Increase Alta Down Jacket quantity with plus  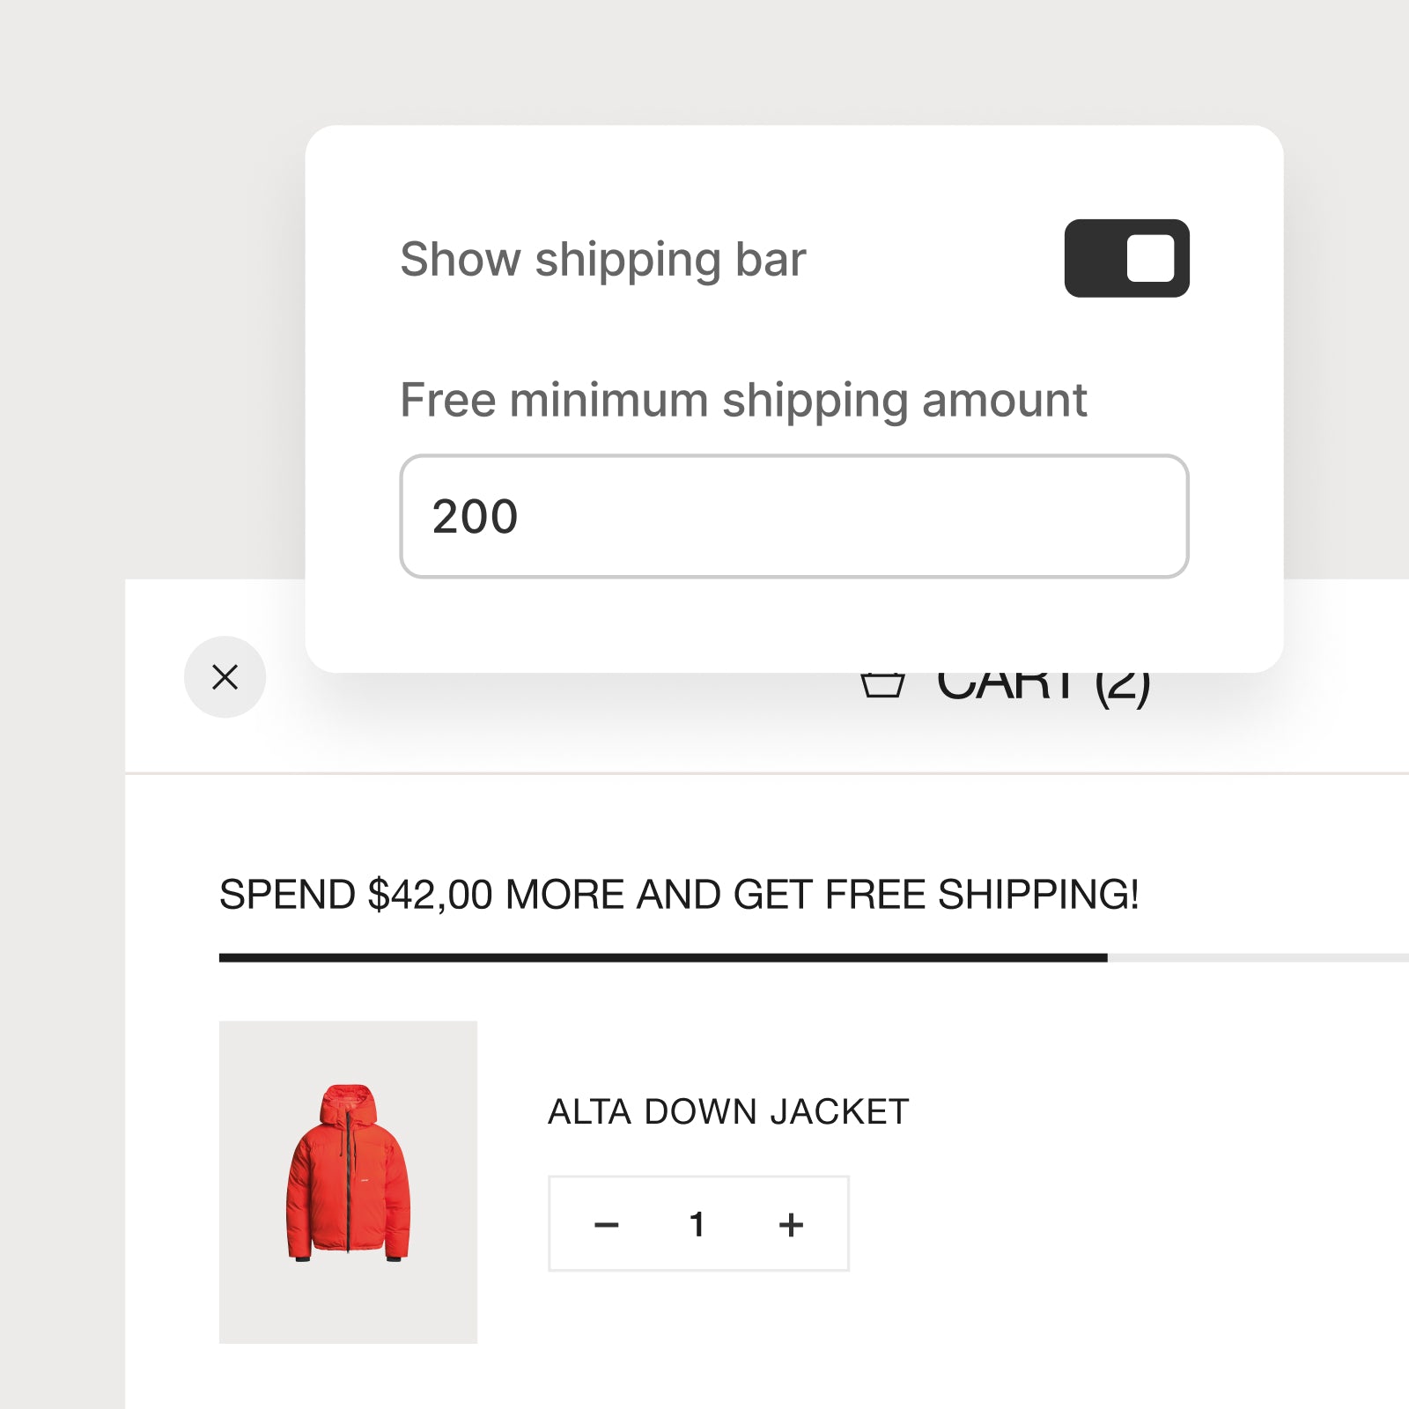coord(791,1224)
